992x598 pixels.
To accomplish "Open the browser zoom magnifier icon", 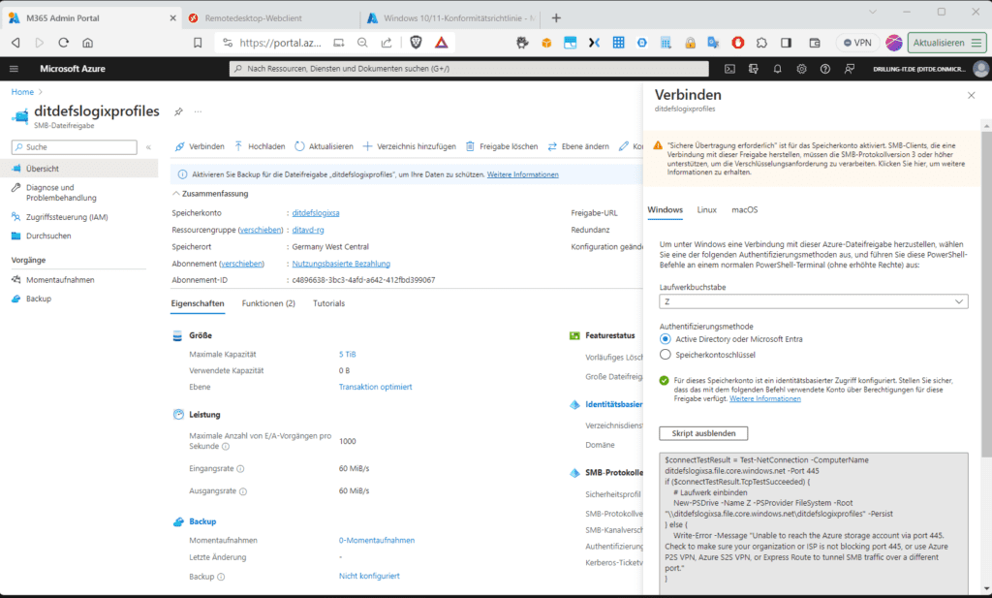I will tap(362, 43).
